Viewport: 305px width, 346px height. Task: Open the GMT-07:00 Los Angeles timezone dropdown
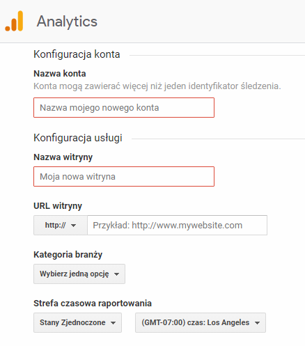pos(201,322)
